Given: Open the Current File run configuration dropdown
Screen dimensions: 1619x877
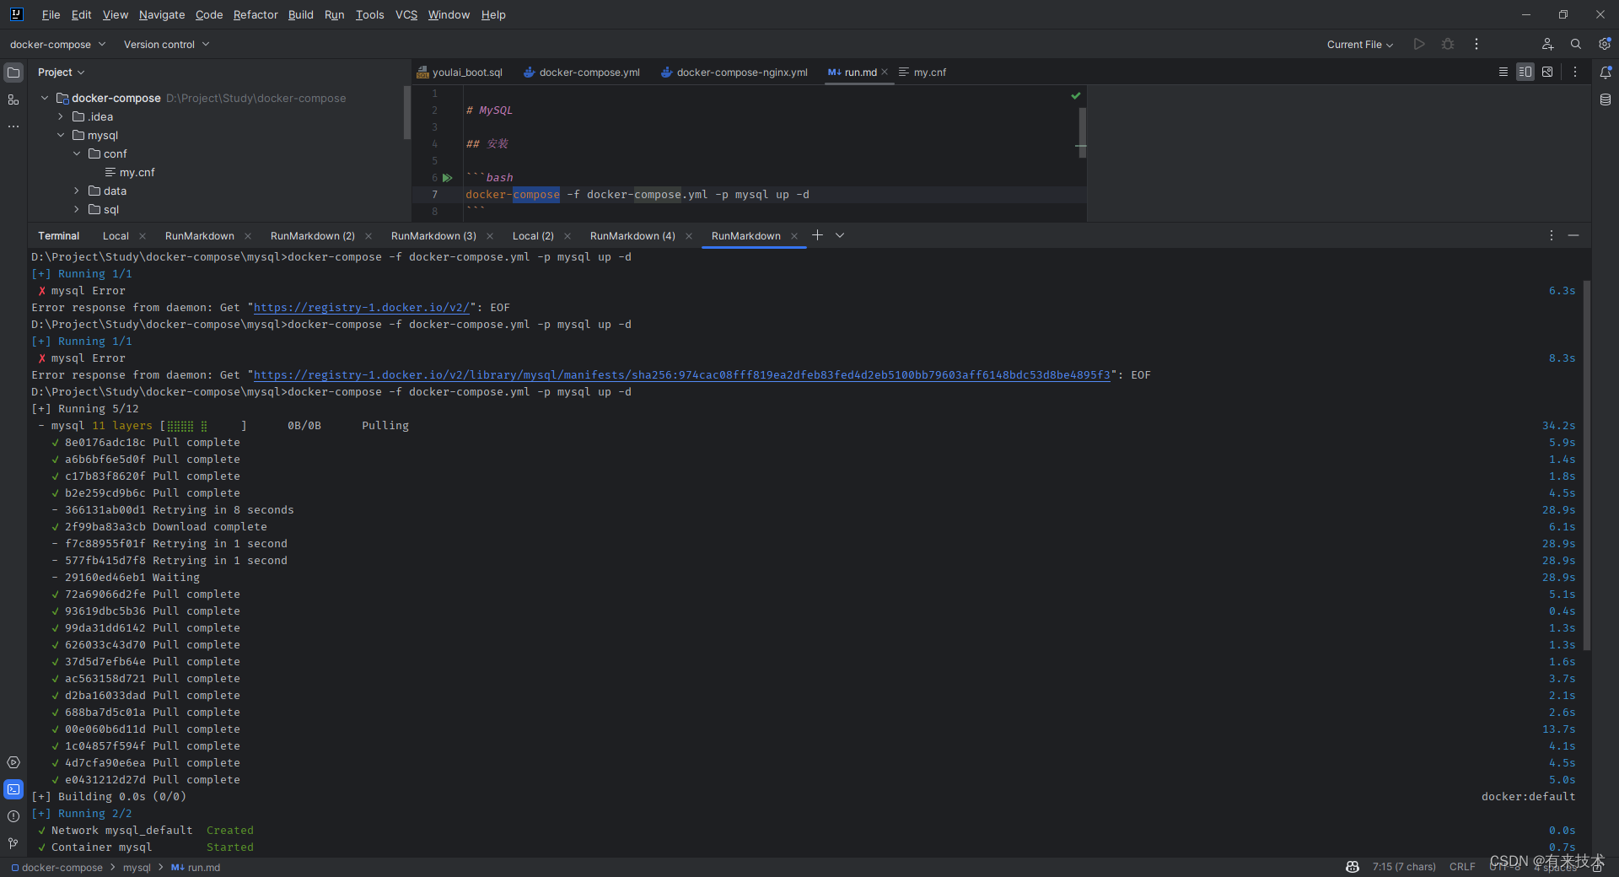Looking at the screenshot, I should click(x=1360, y=44).
